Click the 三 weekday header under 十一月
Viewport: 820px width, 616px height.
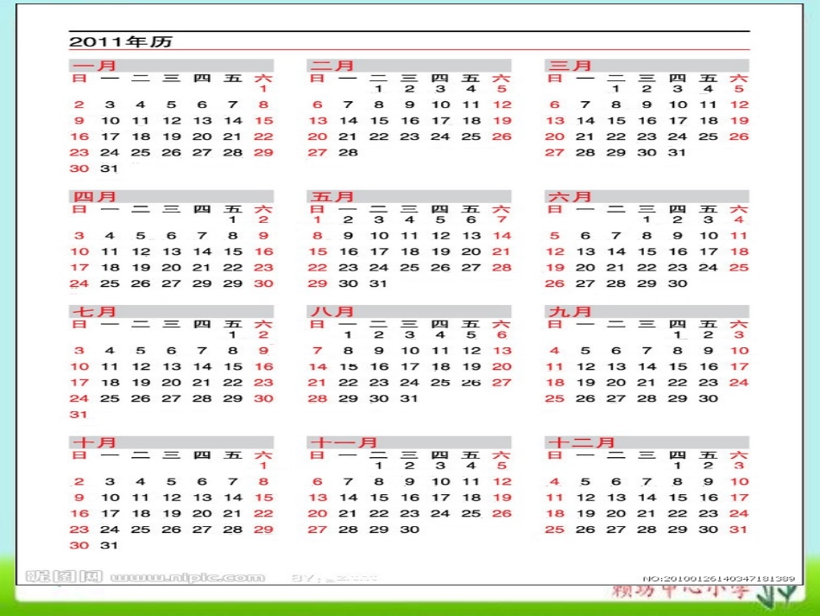(x=409, y=455)
